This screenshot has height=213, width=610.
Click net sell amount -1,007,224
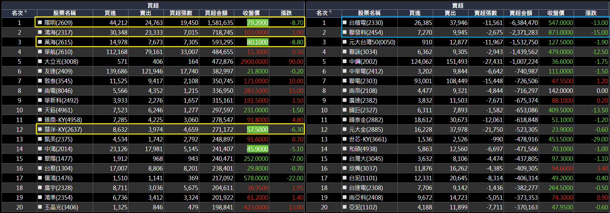tap(524, 62)
